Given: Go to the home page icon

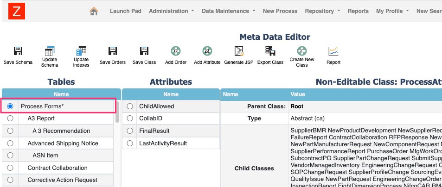Looking at the screenshot, I should tap(94, 11).
